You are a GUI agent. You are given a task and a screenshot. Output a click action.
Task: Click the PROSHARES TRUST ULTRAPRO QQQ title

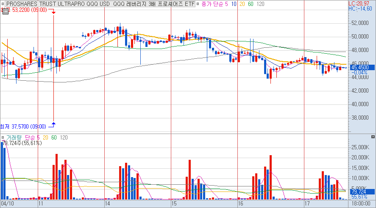100,4
